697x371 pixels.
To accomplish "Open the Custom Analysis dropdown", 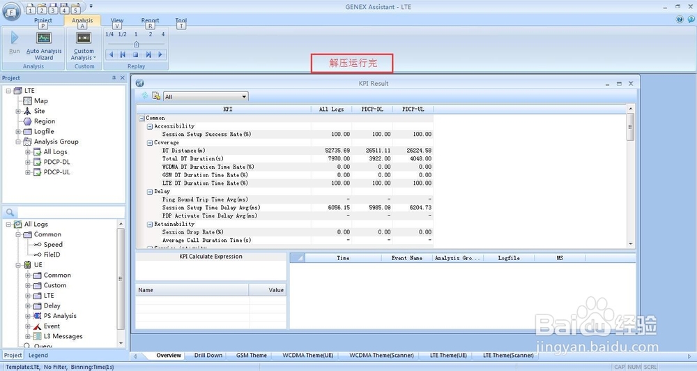I will pos(84,46).
